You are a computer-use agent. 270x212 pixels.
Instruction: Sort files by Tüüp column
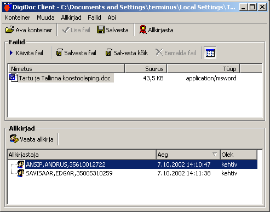[x=203, y=69]
